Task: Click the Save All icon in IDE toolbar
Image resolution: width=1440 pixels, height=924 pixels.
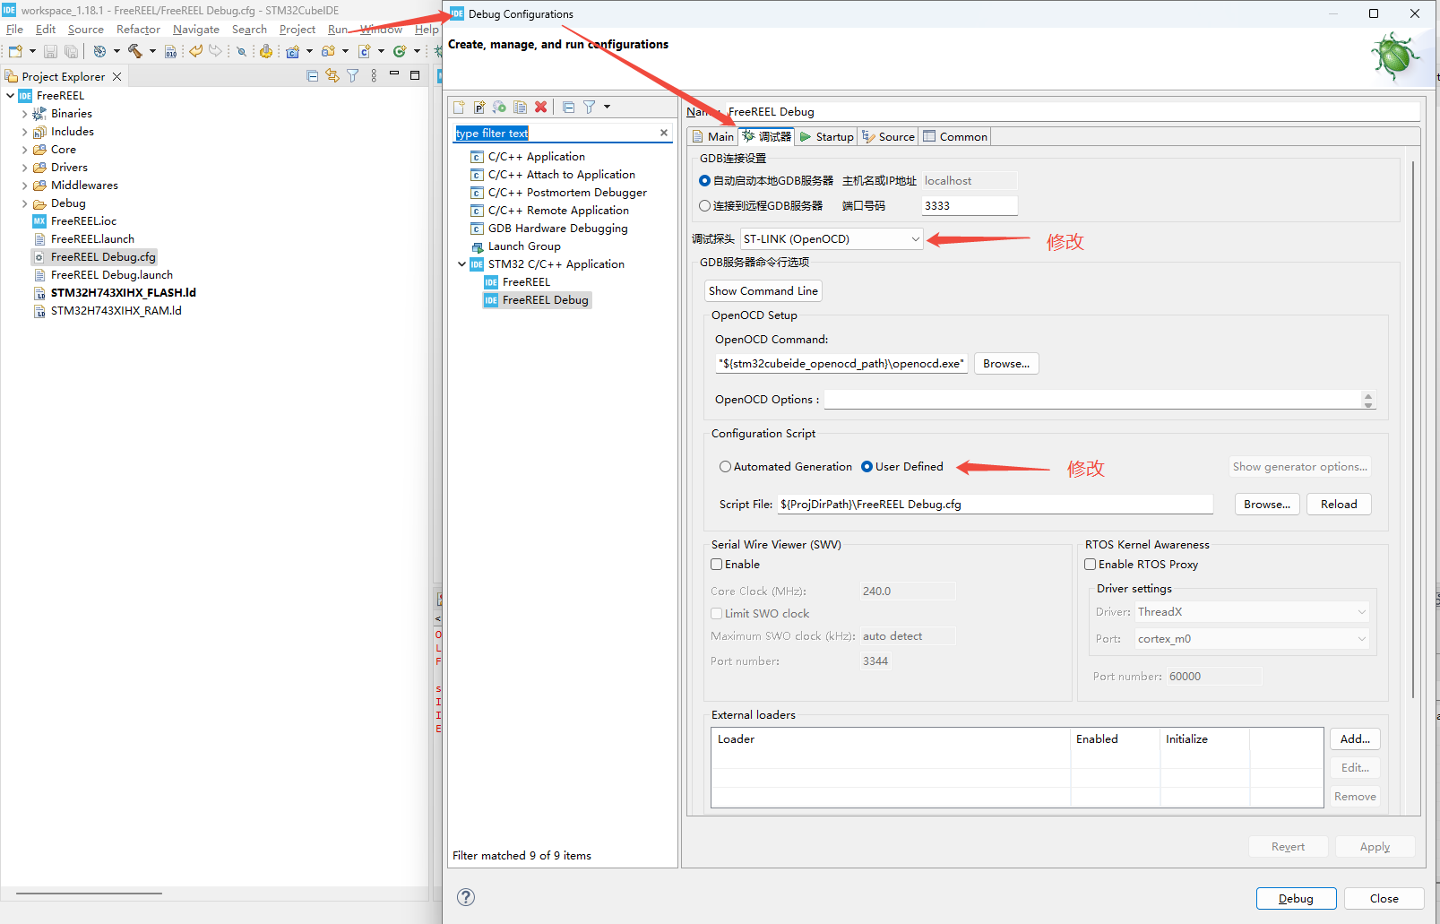Action: point(72,51)
